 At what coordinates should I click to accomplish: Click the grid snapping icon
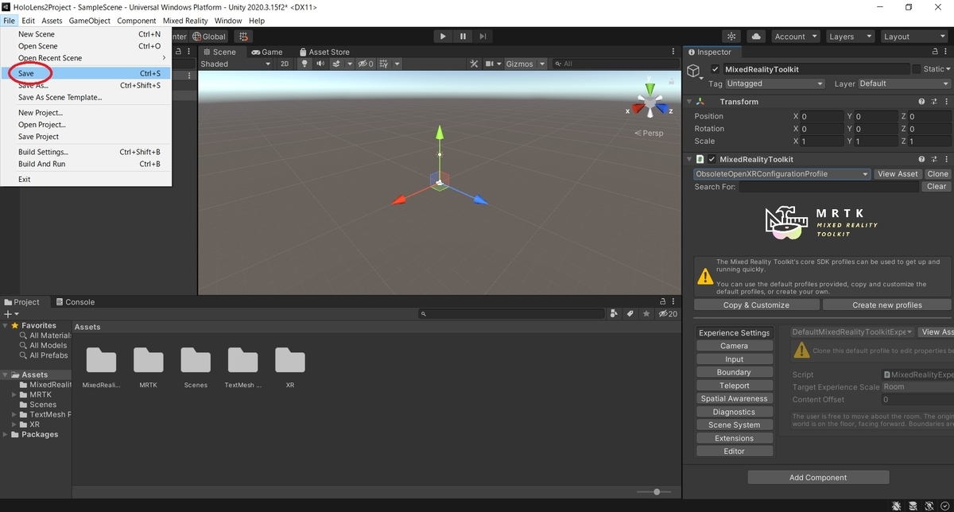coord(243,37)
